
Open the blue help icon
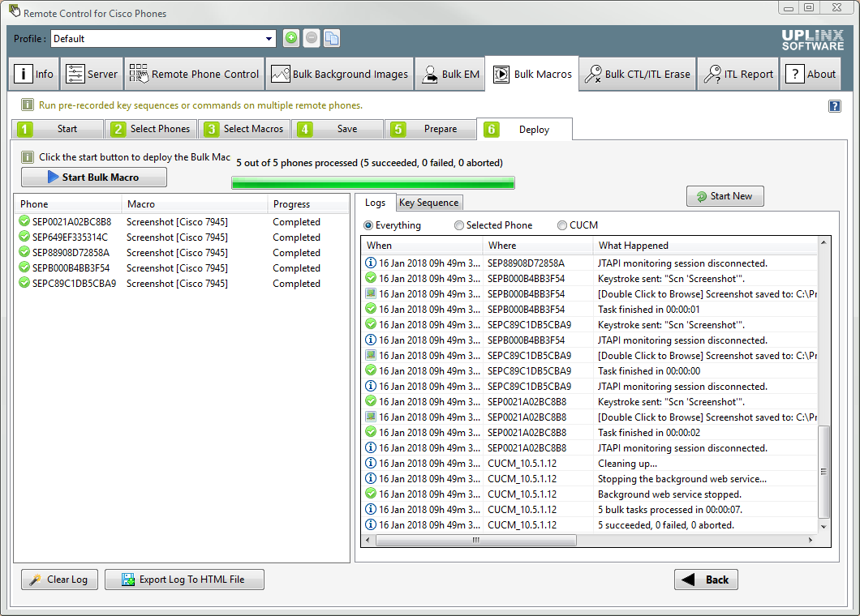point(834,105)
